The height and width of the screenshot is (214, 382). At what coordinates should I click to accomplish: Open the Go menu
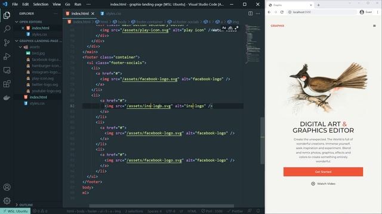(67, 4)
